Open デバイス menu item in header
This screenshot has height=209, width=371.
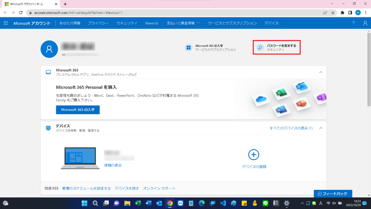click(x=271, y=23)
